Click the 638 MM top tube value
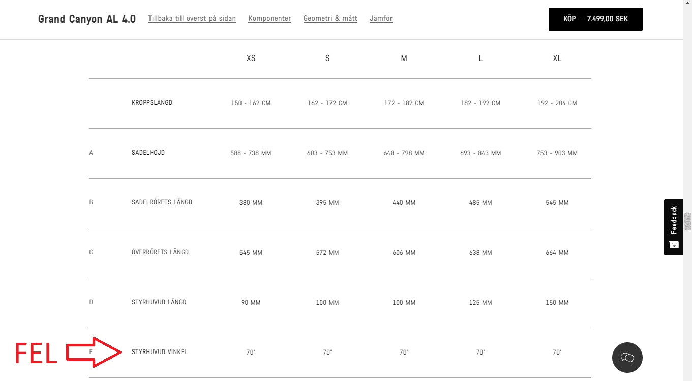 click(x=480, y=253)
